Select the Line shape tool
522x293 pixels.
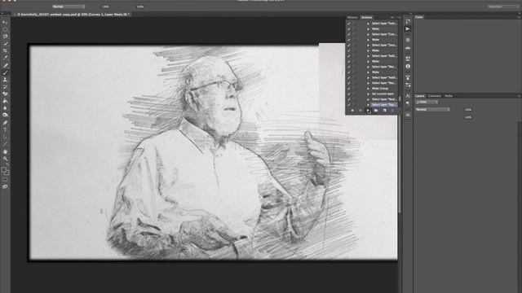[x=5, y=144]
